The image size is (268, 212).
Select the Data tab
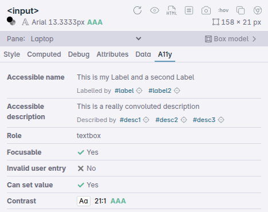click(x=143, y=54)
